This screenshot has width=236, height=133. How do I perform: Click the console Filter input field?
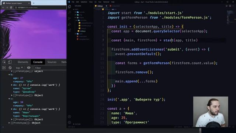click(51, 68)
